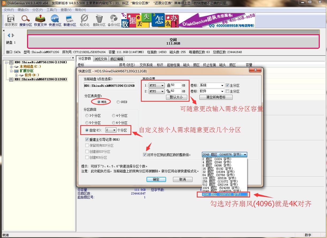
Task: Click the DiskGenius logo in title bar
Action: 4,3
